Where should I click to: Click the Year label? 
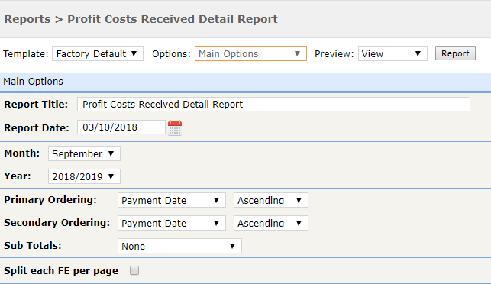pos(18,176)
